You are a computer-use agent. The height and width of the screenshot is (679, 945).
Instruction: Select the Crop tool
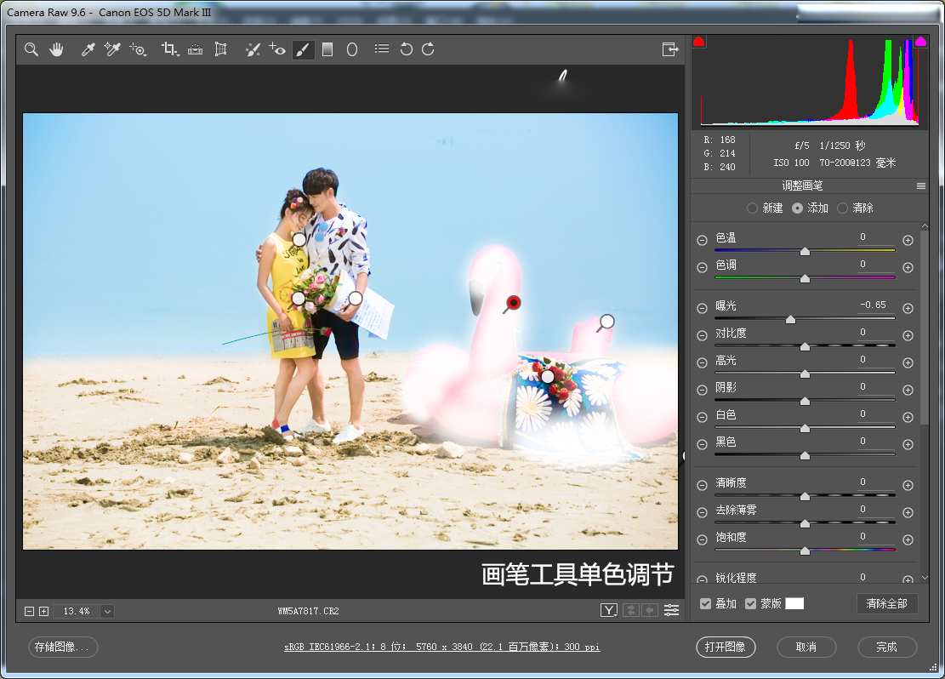click(x=170, y=49)
